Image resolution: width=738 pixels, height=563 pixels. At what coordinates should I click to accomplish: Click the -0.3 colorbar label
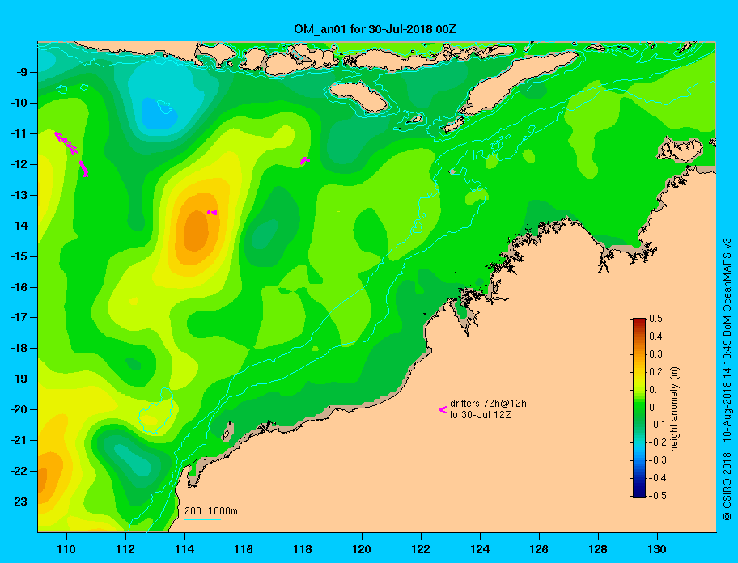point(657,460)
